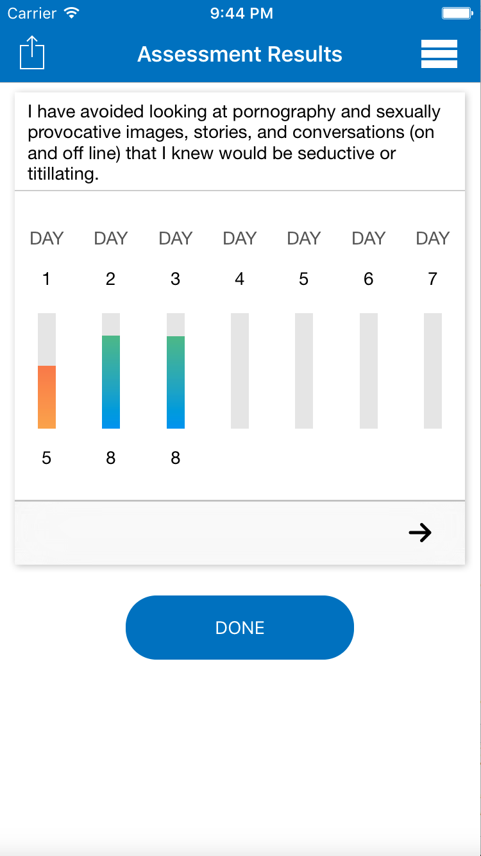Tap the empty Day 7 bar
This screenshot has width=481, height=856.
point(433,370)
